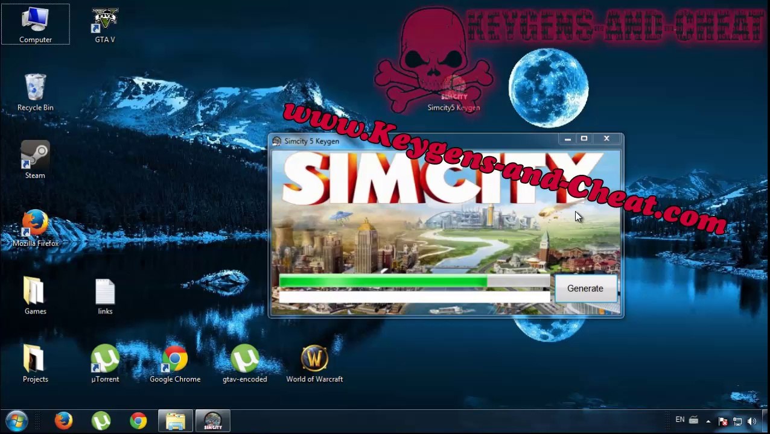
Task: Select the links text file on desktop
Action: (x=105, y=296)
